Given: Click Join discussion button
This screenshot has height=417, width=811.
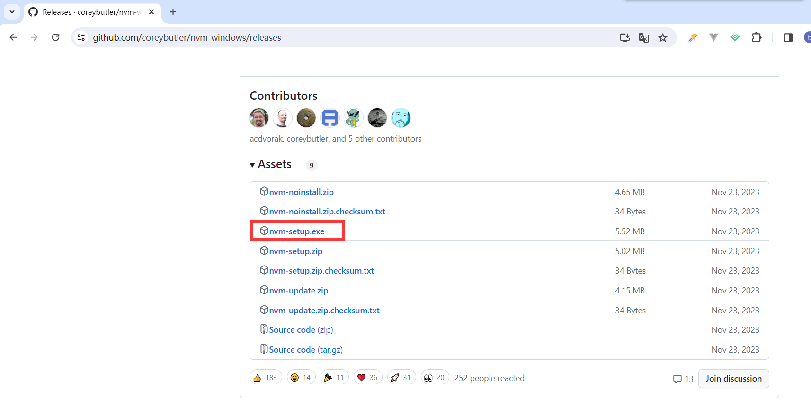Looking at the screenshot, I should (734, 379).
